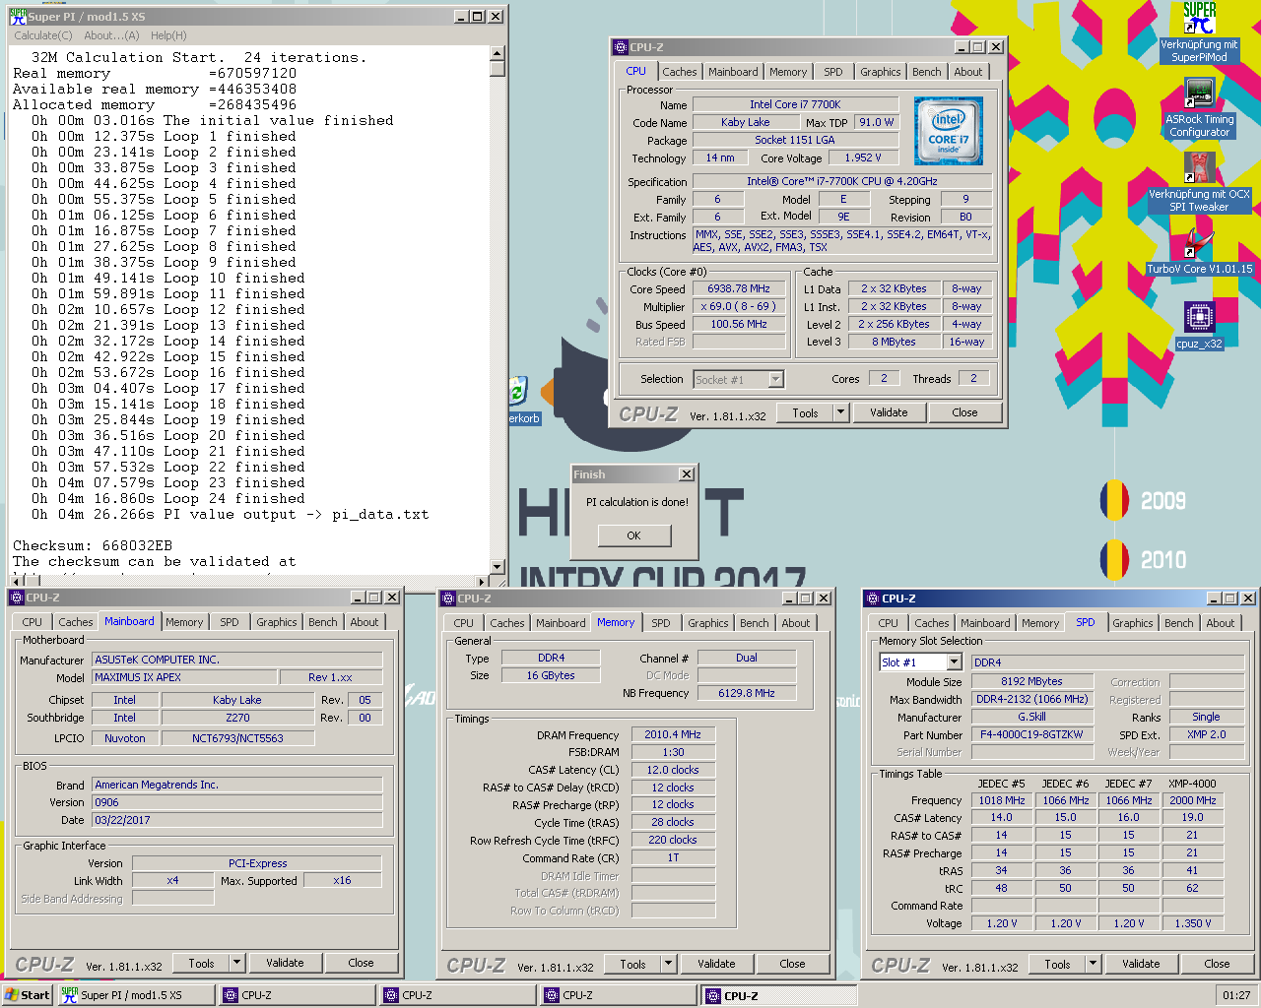
Task: Click Super PI vertical scrollbar up arrow
Action: coord(498,53)
